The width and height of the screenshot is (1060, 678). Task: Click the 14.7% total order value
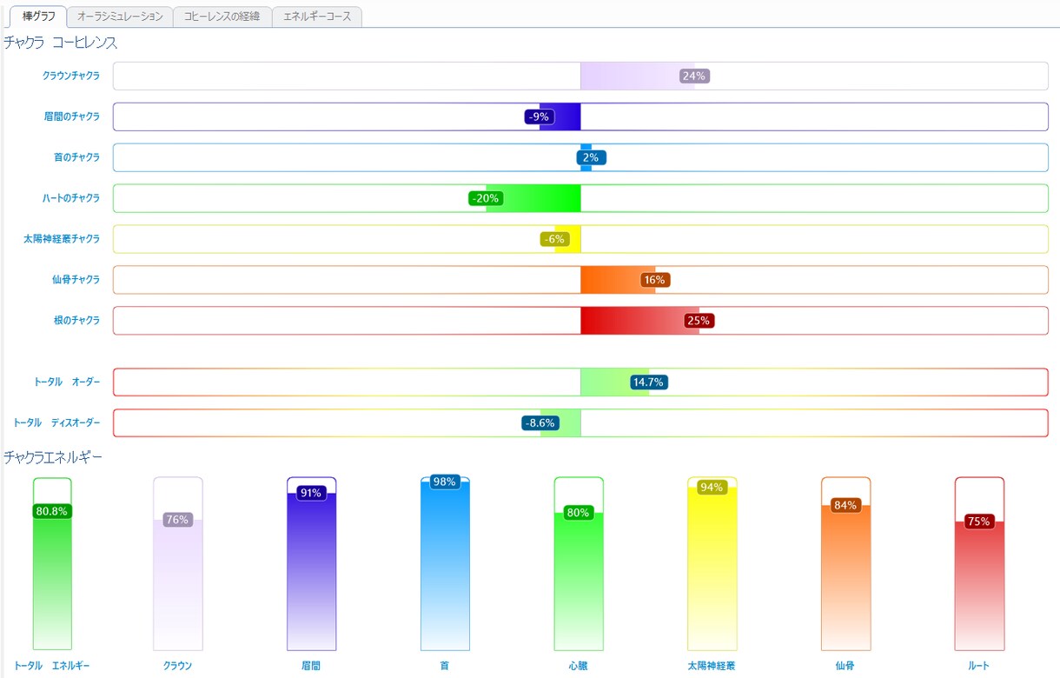point(648,382)
